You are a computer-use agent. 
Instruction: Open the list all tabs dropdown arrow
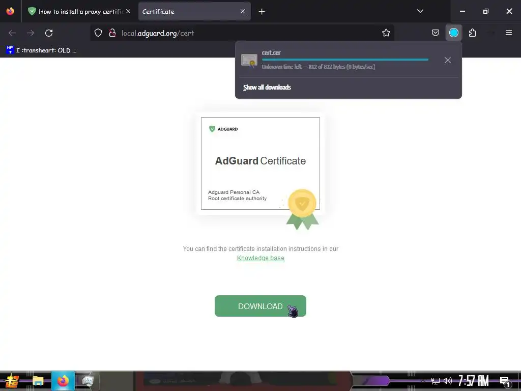pyautogui.click(x=420, y=11)
